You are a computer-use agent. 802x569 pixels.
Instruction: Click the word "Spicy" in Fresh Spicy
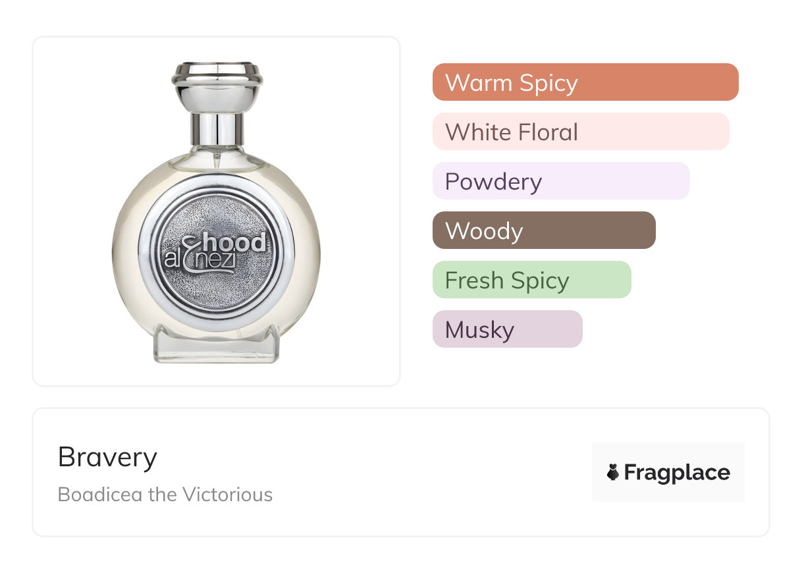[x=539, y=280]
